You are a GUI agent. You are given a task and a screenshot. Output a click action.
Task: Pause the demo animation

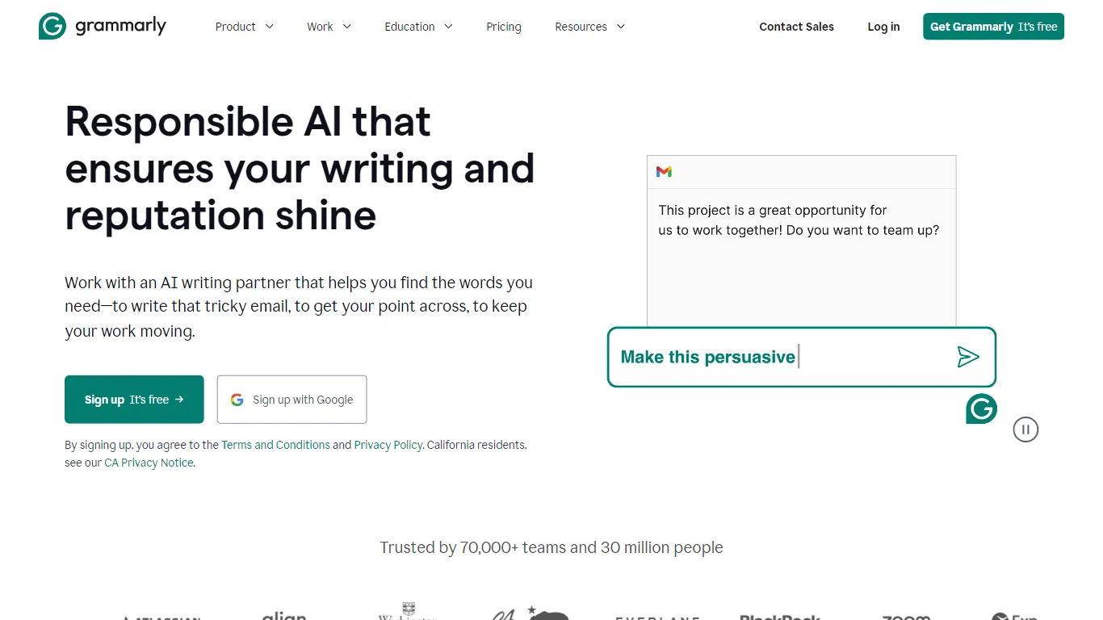coord(1025,429)
